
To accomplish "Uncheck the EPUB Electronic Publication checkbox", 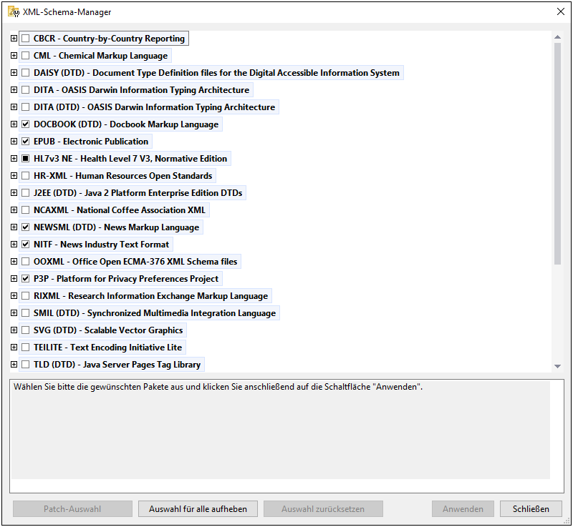I will (26, 142).
